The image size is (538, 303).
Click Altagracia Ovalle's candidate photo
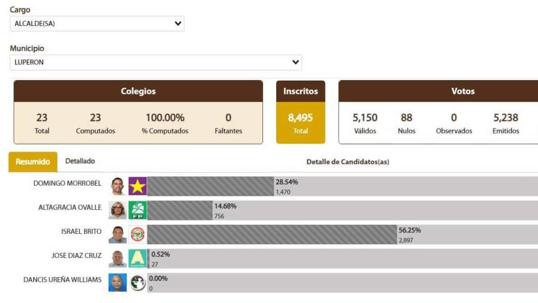click(118, 210)
